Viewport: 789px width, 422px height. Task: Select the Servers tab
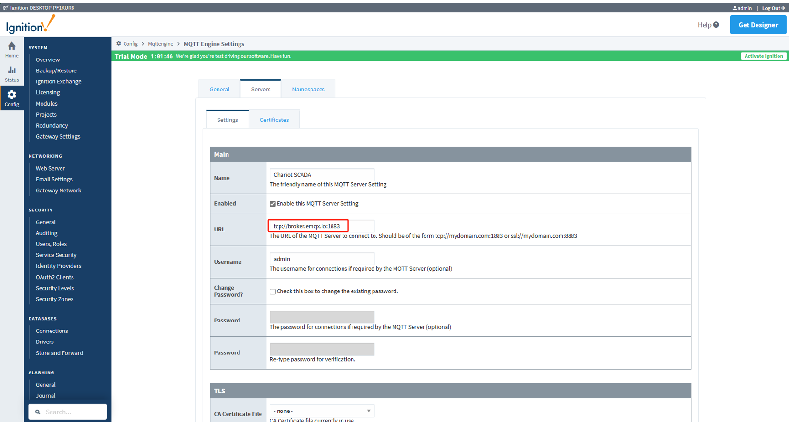pos(261,89)
